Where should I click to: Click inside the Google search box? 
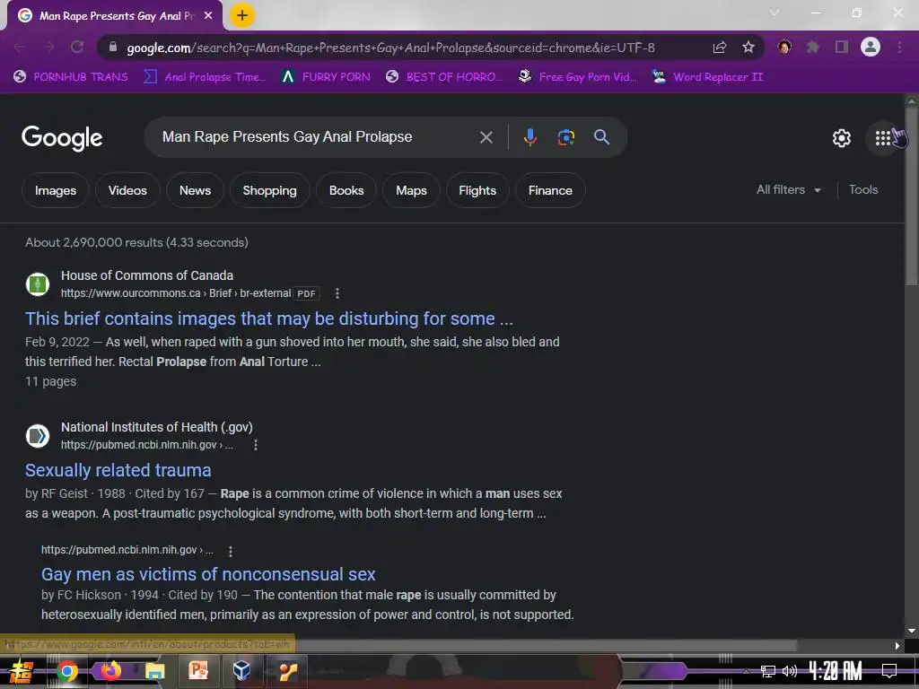(x=317, y=137)
